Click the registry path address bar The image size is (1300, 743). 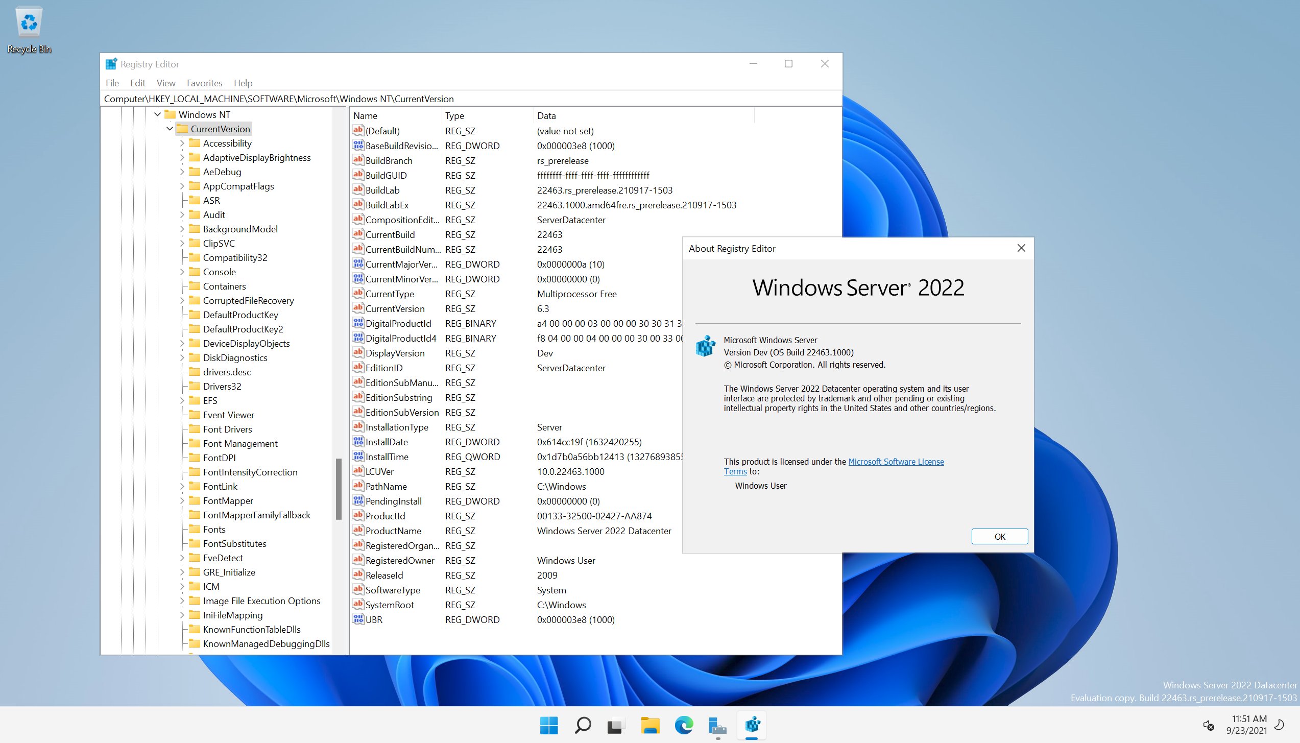pyautogui.click(x=471, y=99)
